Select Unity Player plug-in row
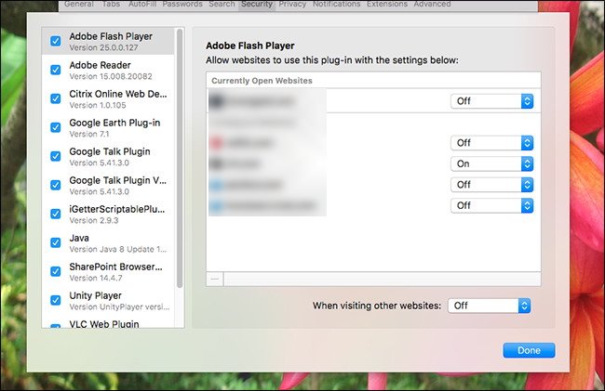This screenshot has width=605, height=391. 108,301
